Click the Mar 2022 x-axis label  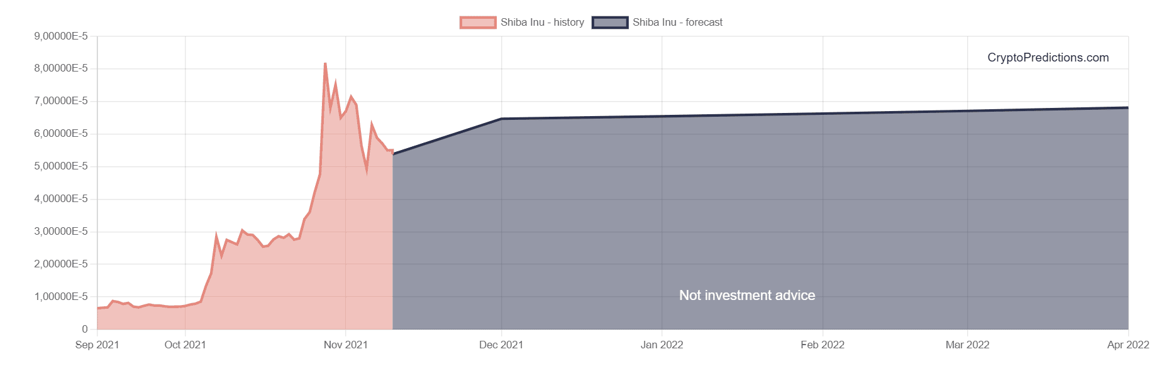(x=967, y=345)
